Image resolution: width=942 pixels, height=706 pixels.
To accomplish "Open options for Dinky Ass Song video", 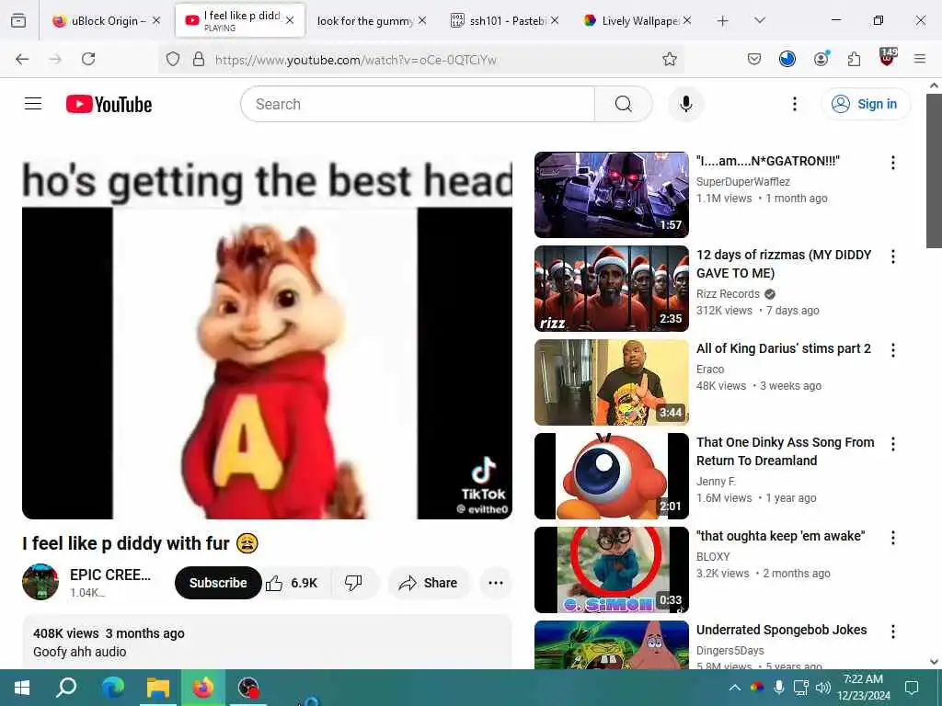I will pos(892,444).
